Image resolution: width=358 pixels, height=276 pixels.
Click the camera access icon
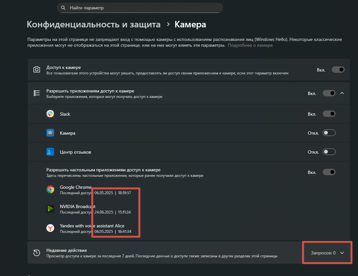tap(37, 70)
